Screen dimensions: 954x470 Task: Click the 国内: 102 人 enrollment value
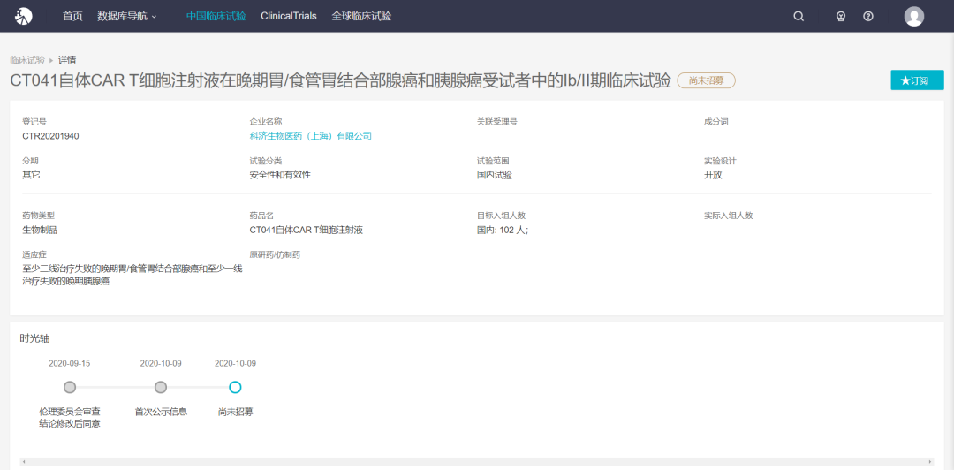click(503, 230)
